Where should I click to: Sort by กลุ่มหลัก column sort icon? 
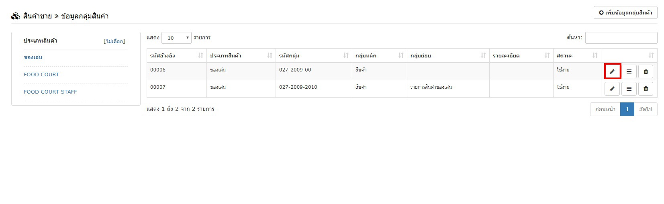(x=401, y=55)
